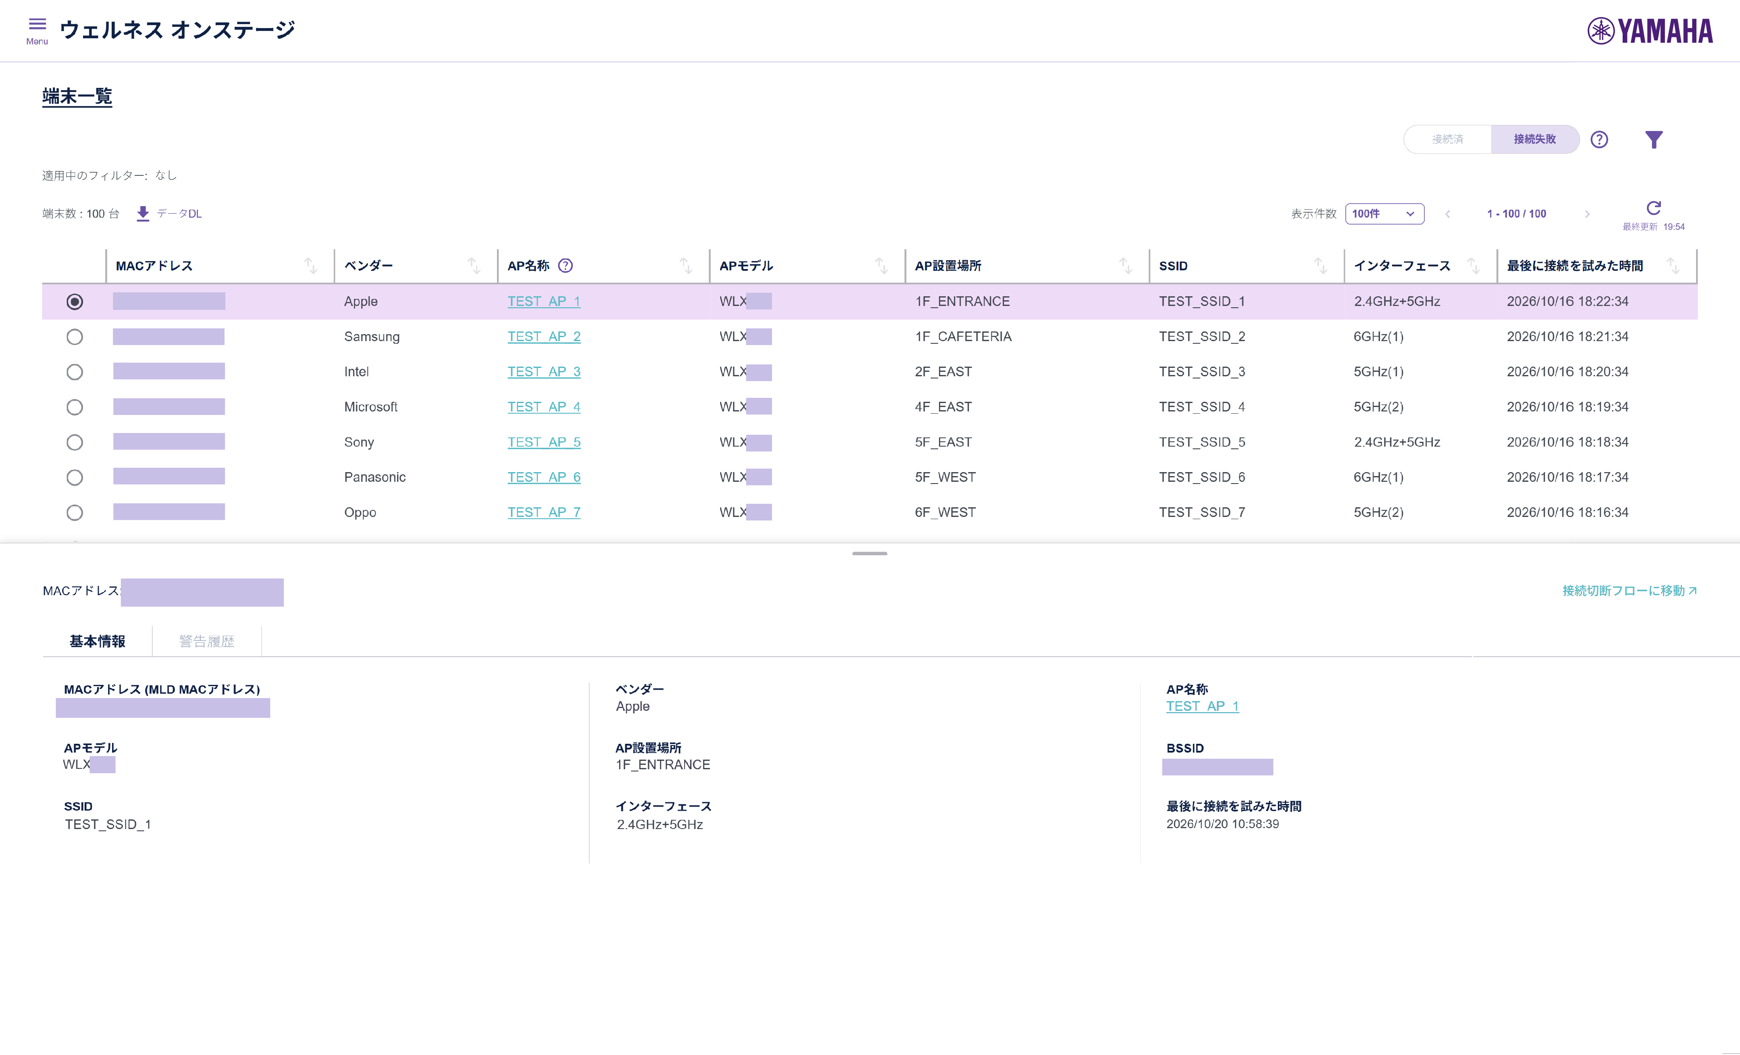The image size is (1740, 1055).
Task: Click the 端末一覧 page heading
Action: 77,96
